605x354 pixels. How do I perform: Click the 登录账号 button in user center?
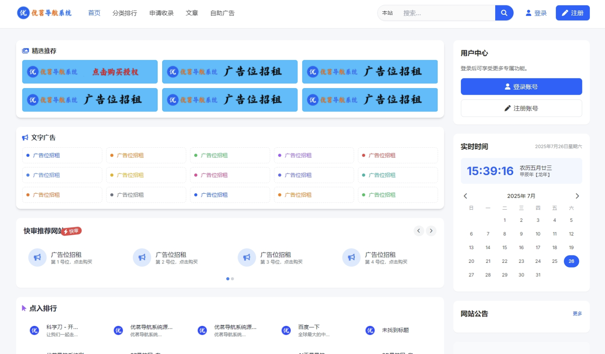coord(521,87)
